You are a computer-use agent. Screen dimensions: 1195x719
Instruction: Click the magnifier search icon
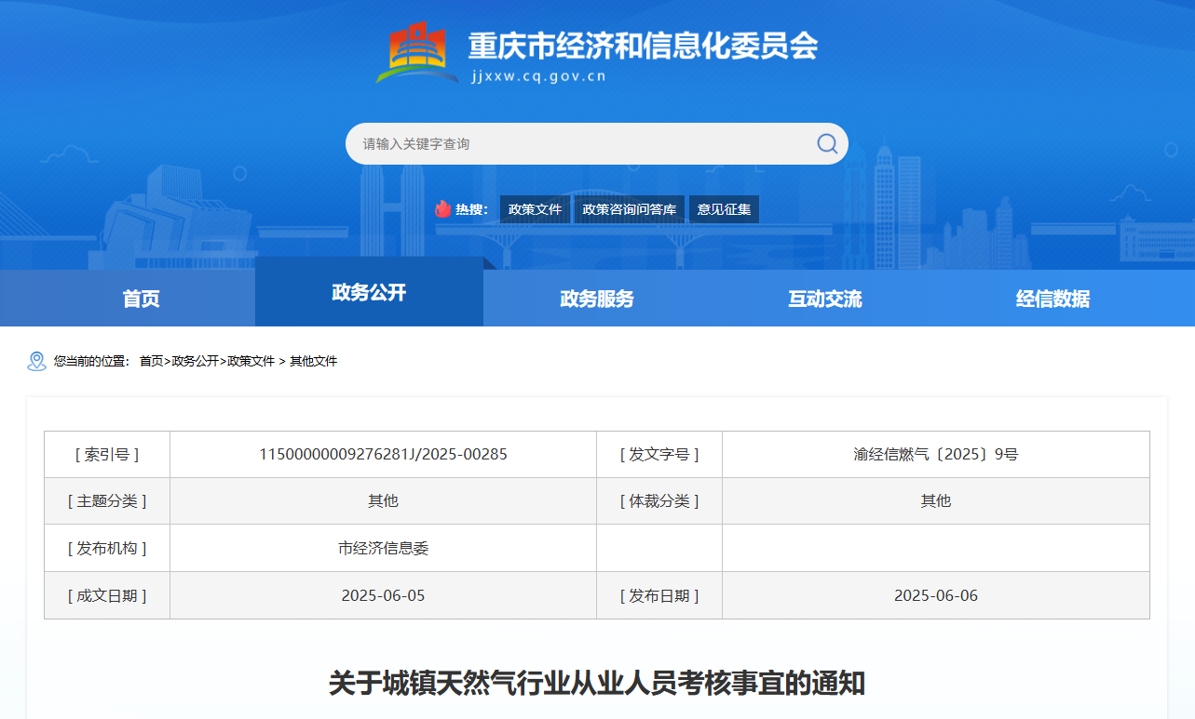pyautogui.click(x=826, y=143)
